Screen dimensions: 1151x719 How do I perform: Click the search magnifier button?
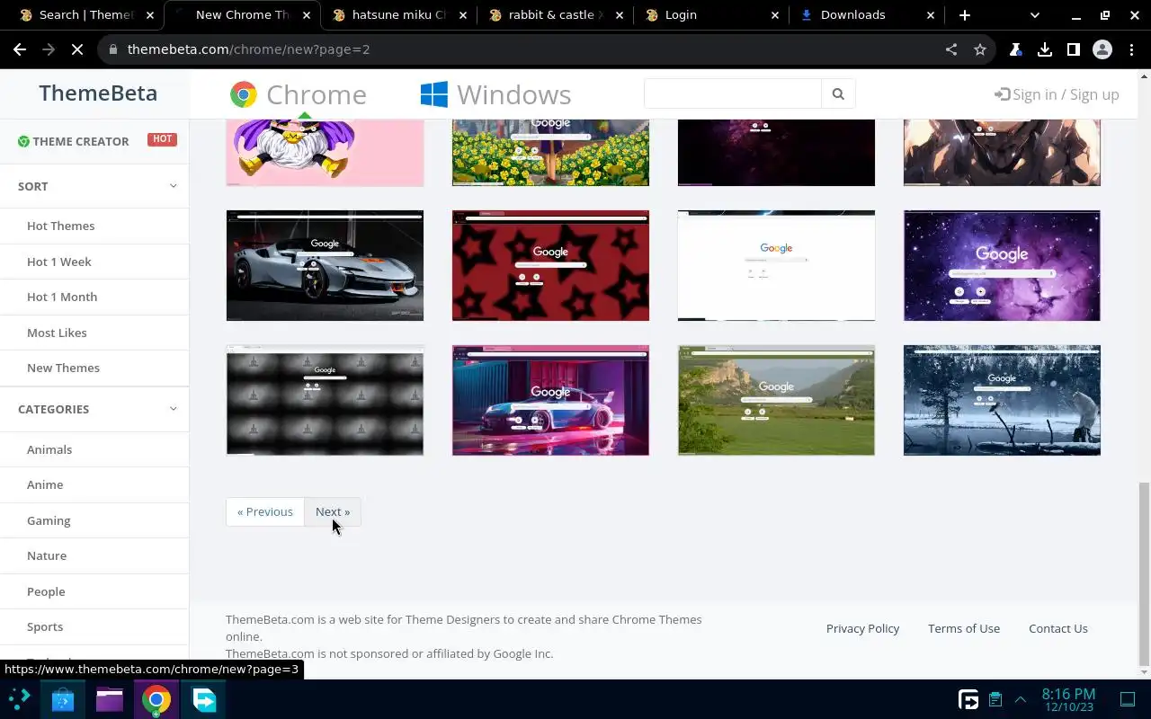coord(838,93)
